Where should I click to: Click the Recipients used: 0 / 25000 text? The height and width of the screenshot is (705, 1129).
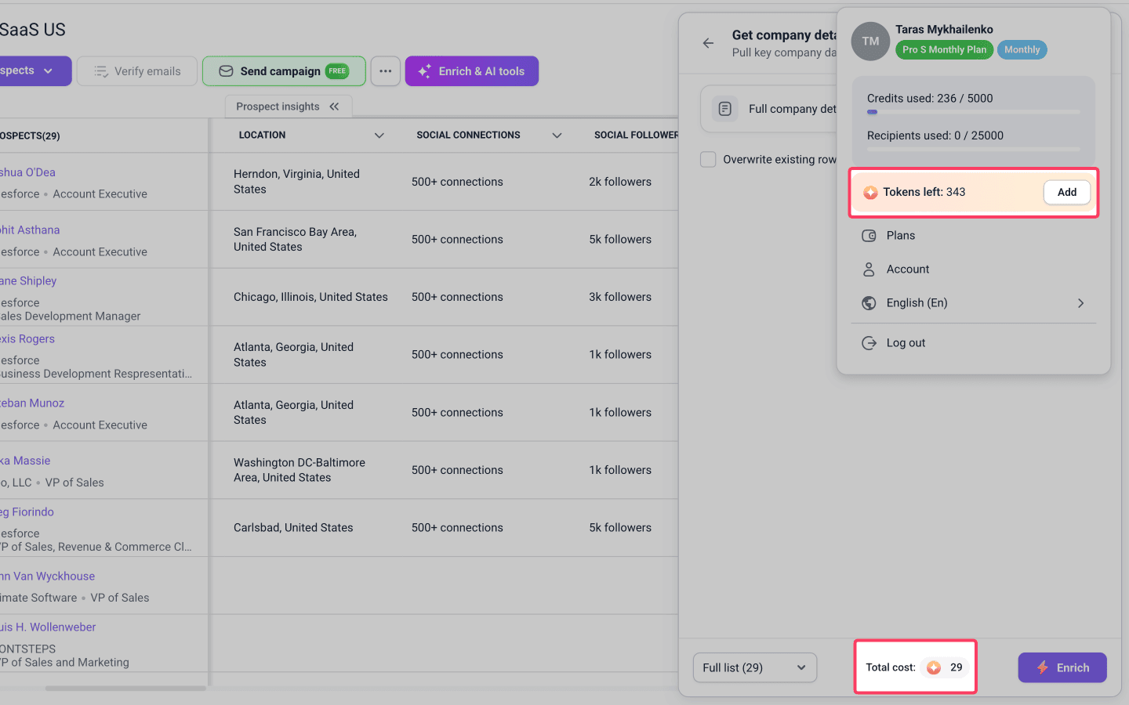[x=935, y=136]
